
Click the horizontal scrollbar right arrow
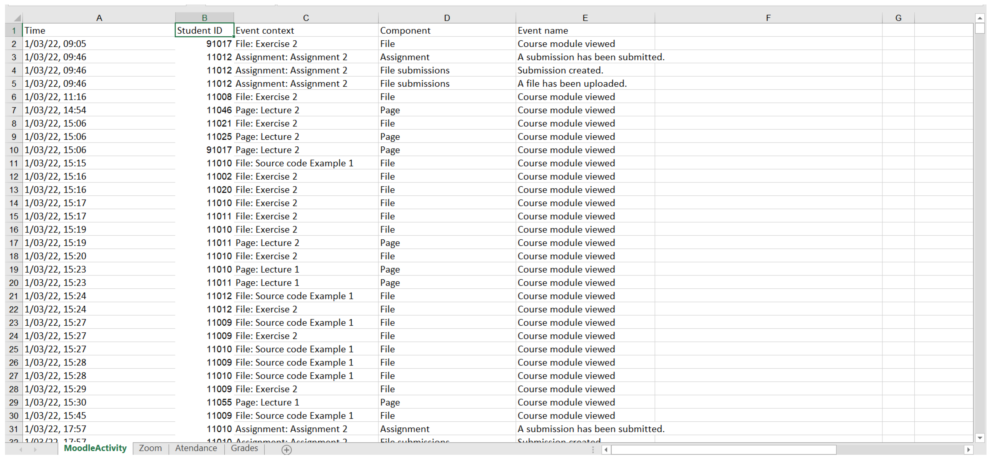pos(968,449)
